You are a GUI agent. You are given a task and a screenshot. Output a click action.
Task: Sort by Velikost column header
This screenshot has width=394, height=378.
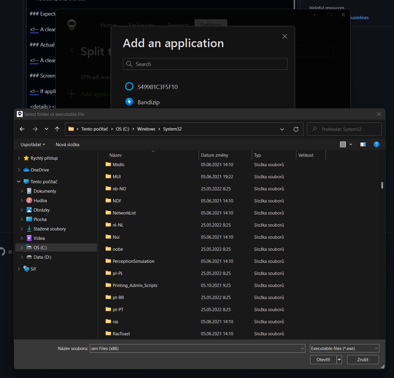click(306, 155)
